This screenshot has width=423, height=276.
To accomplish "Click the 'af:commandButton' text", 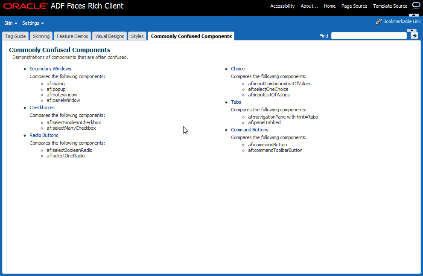I will [267, 145].
